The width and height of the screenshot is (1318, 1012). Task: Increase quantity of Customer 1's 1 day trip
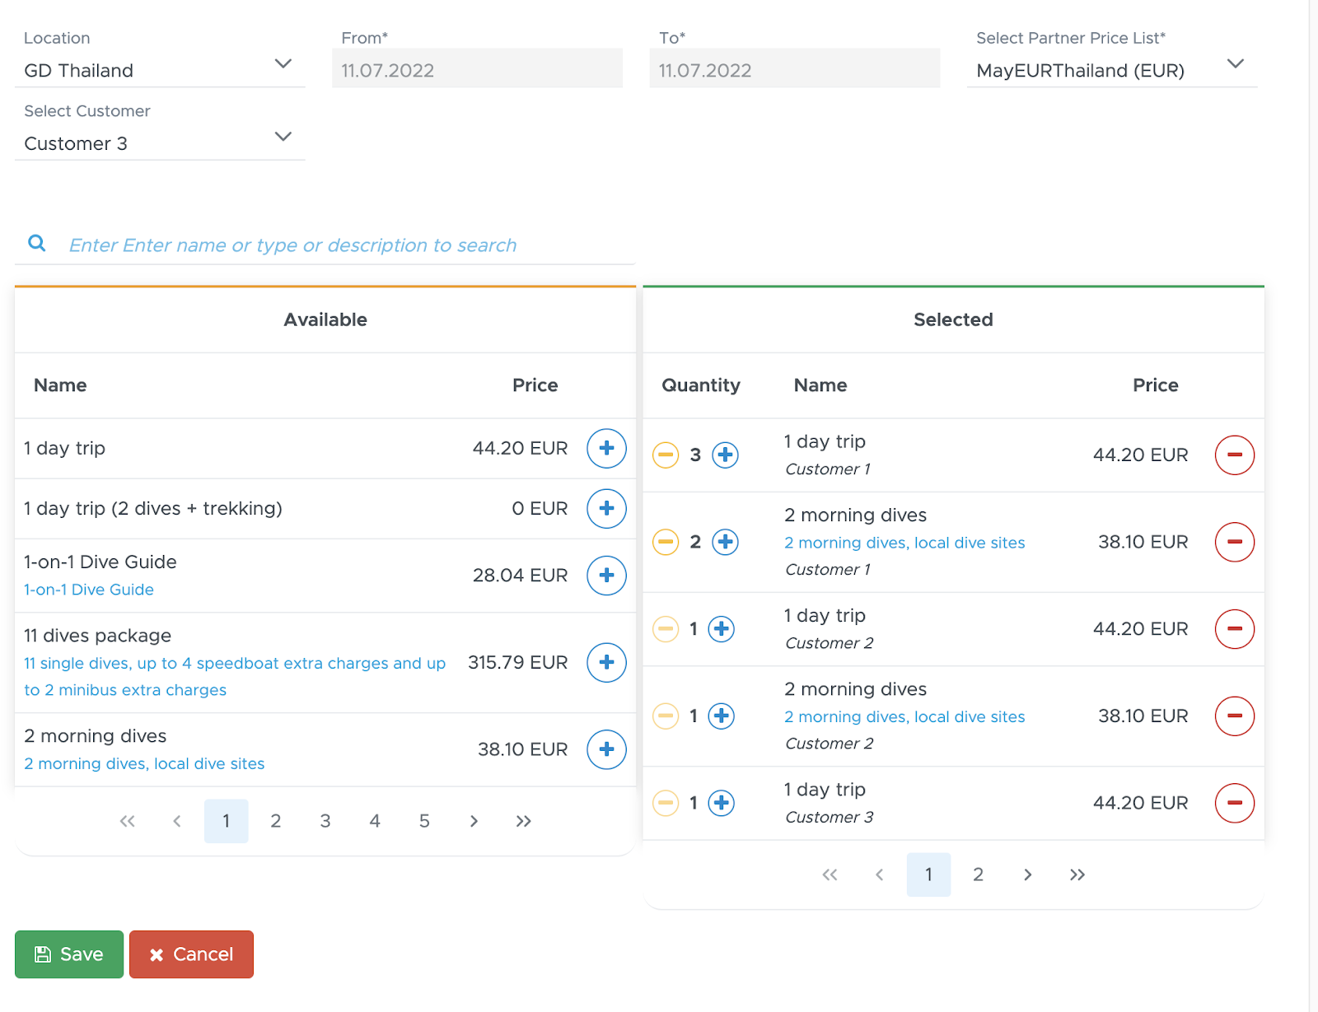(x=725, y=455)
